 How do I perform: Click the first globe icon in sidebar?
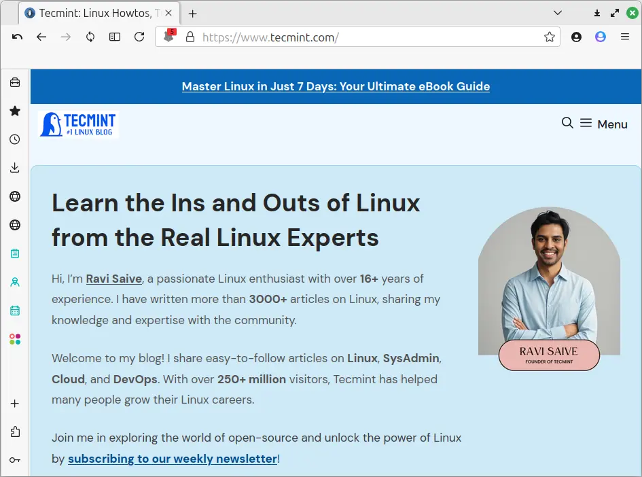15,196
